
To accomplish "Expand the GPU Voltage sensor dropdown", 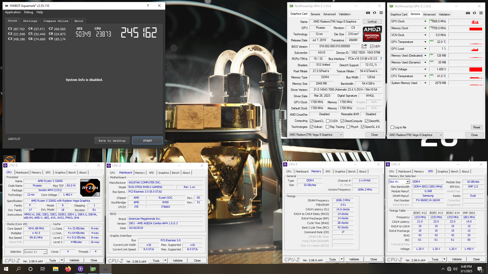I will tap(425, 69).
